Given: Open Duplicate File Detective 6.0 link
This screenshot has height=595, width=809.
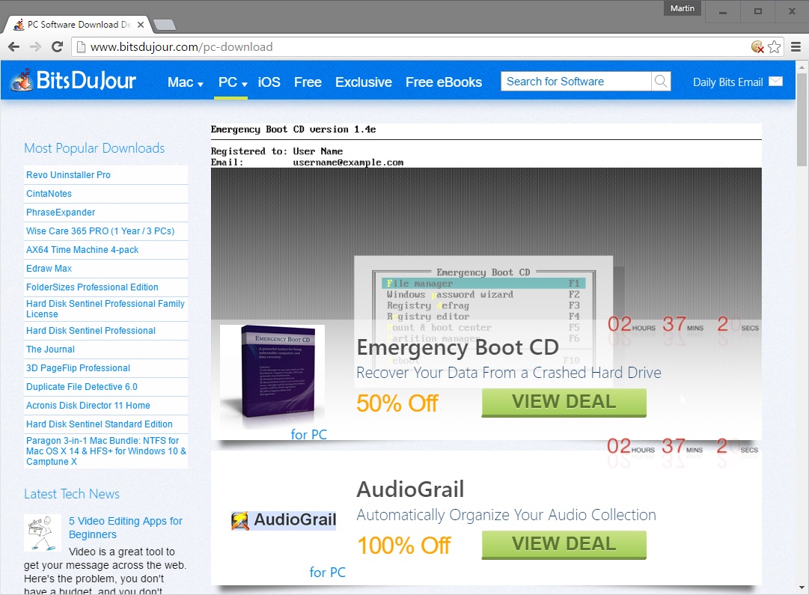Looking at the screenshot, I should (82, 386).
